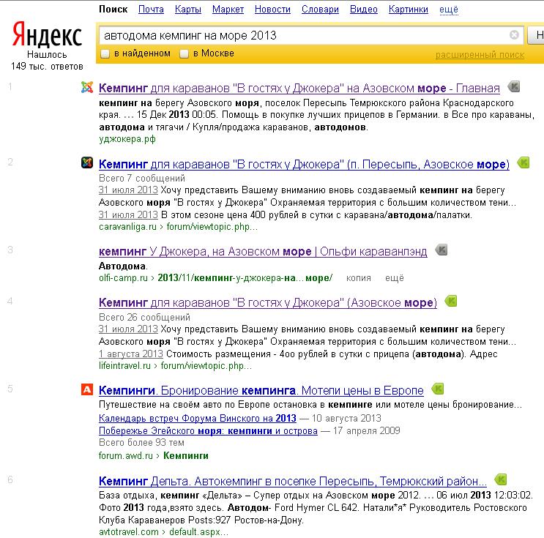The height and width of the screenshot is (538, 544).
Task: Click the Яндекс logo
Action: [47, 34]
